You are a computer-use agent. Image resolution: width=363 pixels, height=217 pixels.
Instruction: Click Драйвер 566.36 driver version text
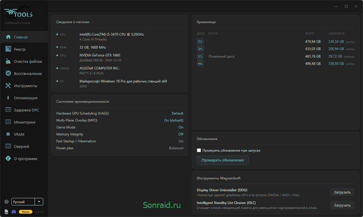pos(100,60)
